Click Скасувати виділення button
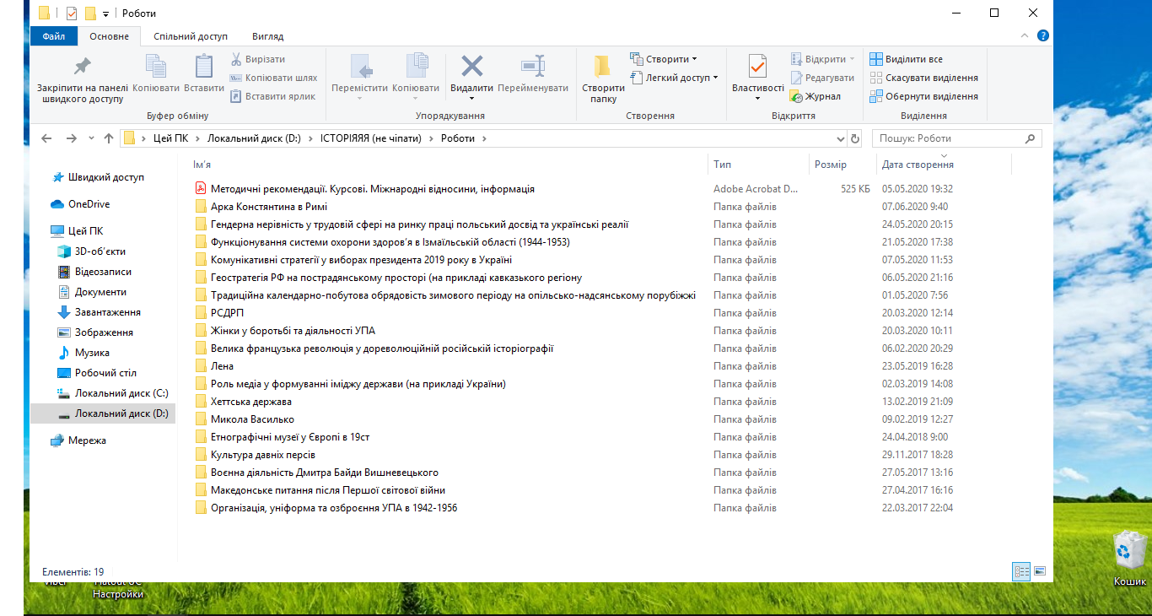The width and height of the screenshot is (1152, 616). tap(924, 78)
